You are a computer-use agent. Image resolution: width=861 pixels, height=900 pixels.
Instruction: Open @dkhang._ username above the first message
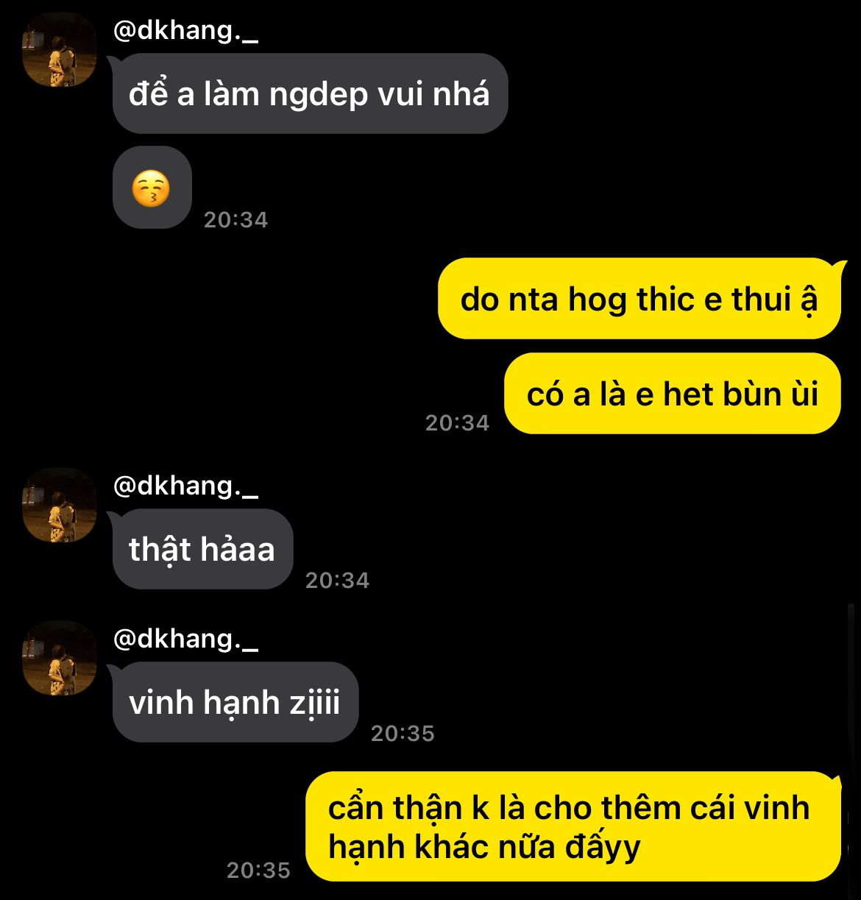tap(185, 31)
